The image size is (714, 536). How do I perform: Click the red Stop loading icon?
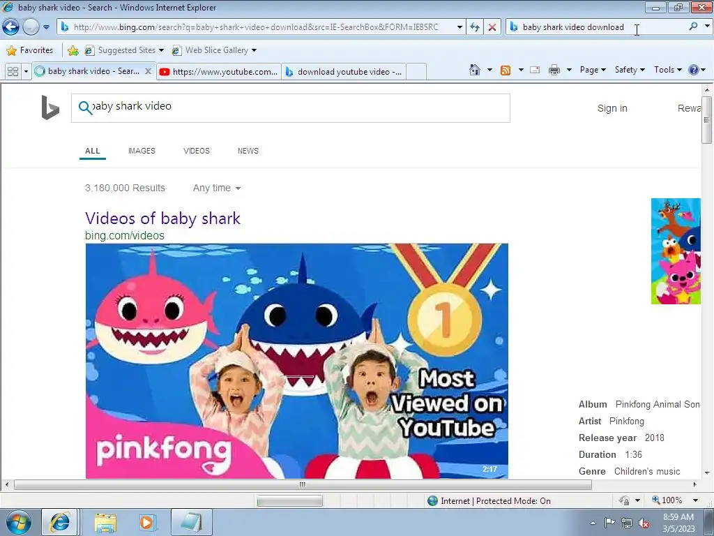[x=492, y=27]
